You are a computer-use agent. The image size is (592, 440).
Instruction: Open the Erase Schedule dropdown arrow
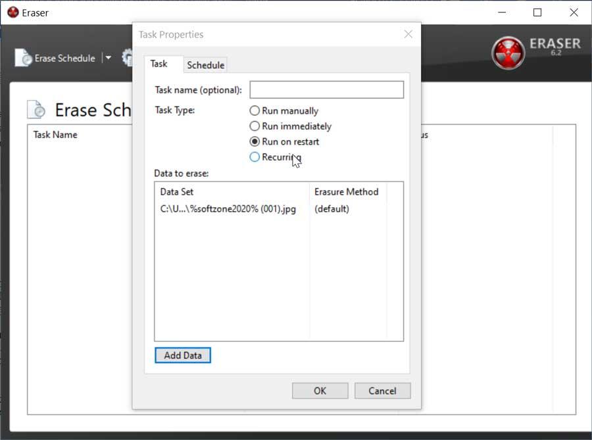109,58
